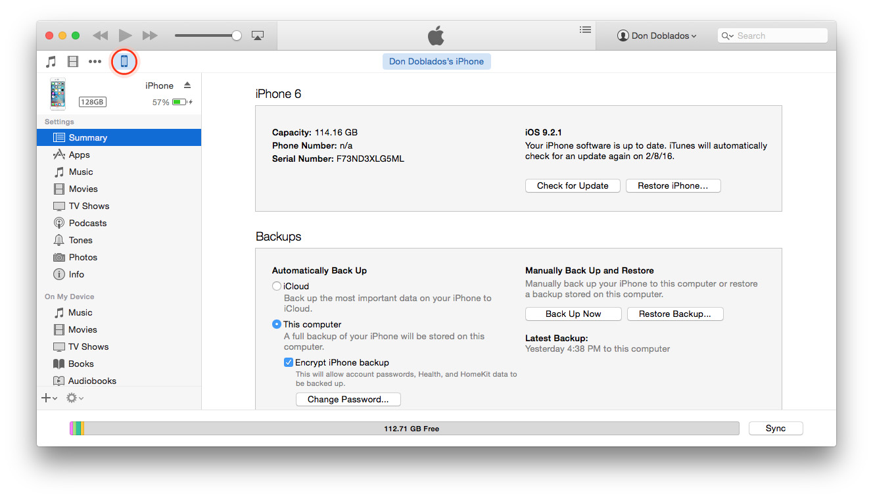Uncheck Encrypt iPhone backup

point(289,362)
